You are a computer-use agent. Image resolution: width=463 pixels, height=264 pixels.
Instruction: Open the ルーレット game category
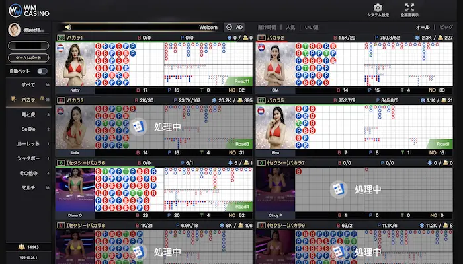(28, 143)
